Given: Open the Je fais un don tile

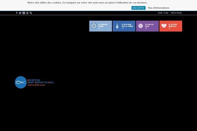Looking at the screenshot, I should point(147,26).
